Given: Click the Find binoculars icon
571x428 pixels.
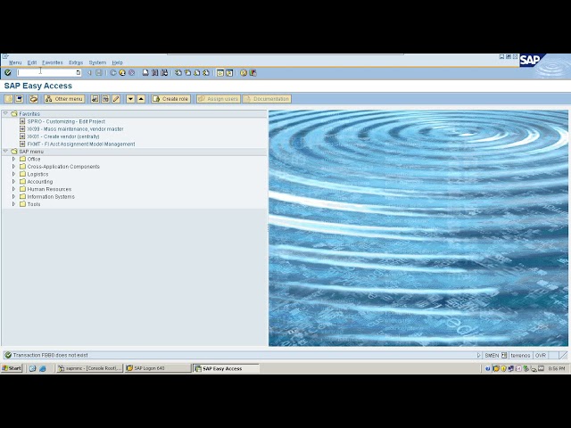Looking at the screenshot, I should [x=154, y=73].
